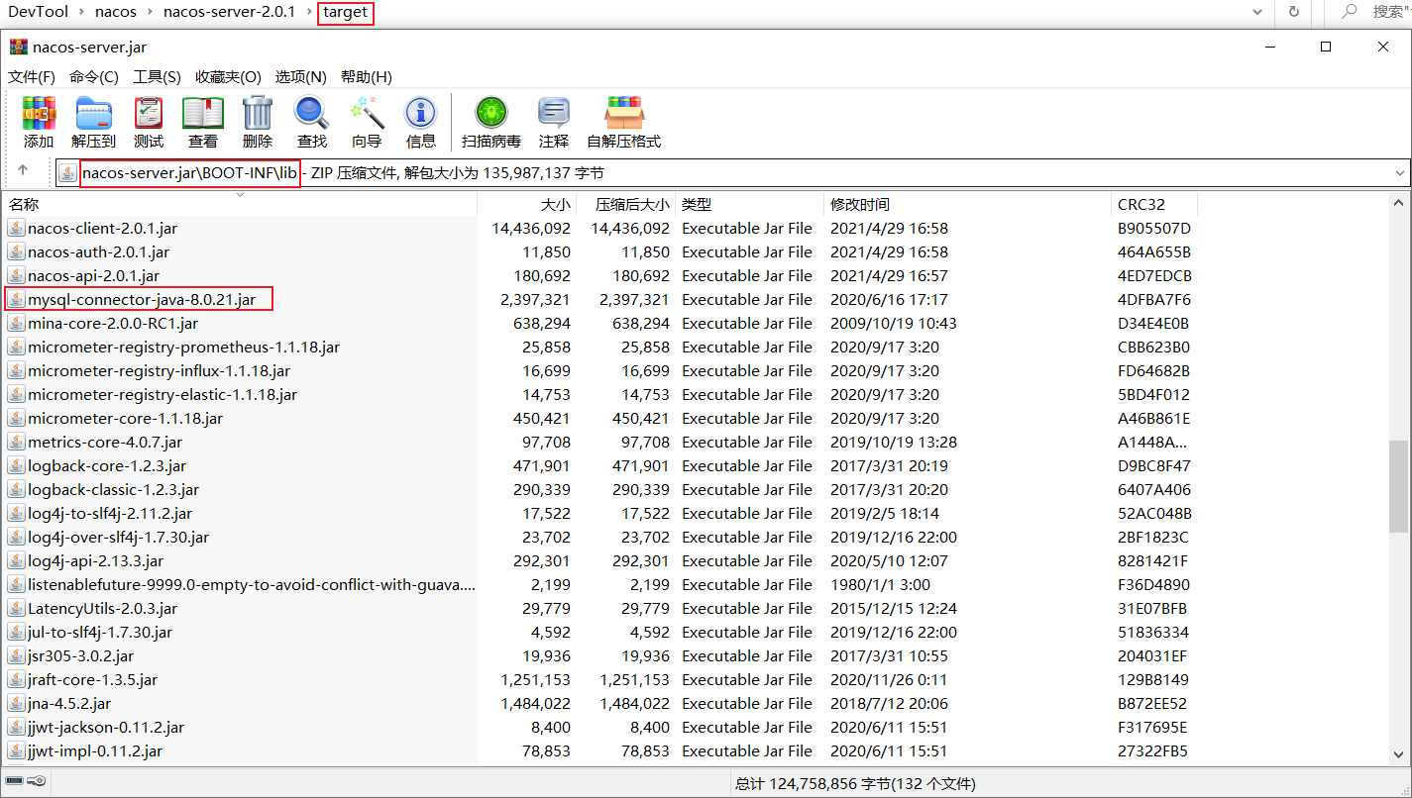Sort by the 大小 column header
Screen dimensions: 1412x798
pyautogui.click(x=526, y=204)
